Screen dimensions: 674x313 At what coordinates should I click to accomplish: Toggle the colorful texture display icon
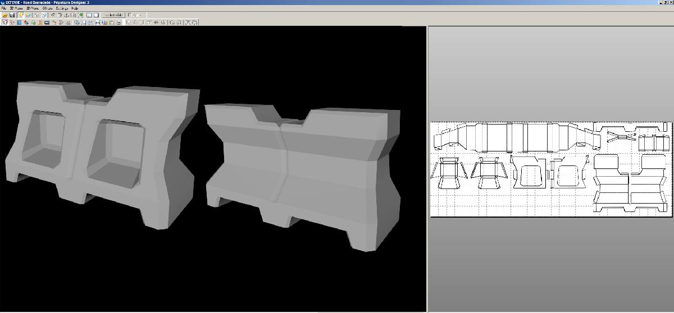coord(27,15)
